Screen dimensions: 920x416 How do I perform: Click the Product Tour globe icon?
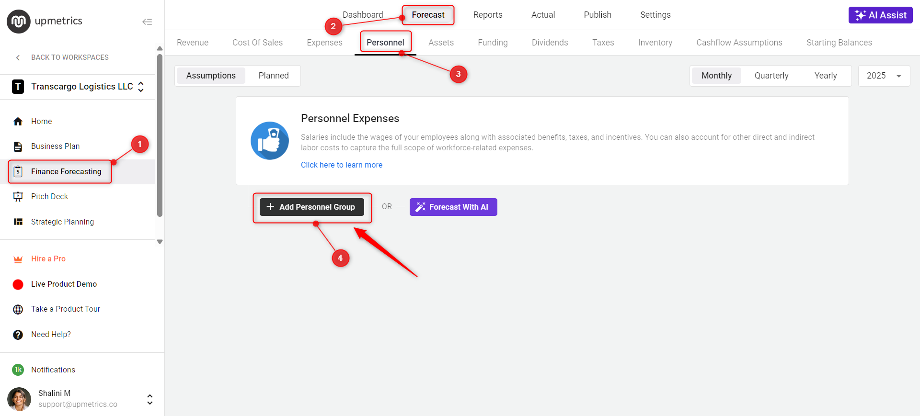pos(18,309)
